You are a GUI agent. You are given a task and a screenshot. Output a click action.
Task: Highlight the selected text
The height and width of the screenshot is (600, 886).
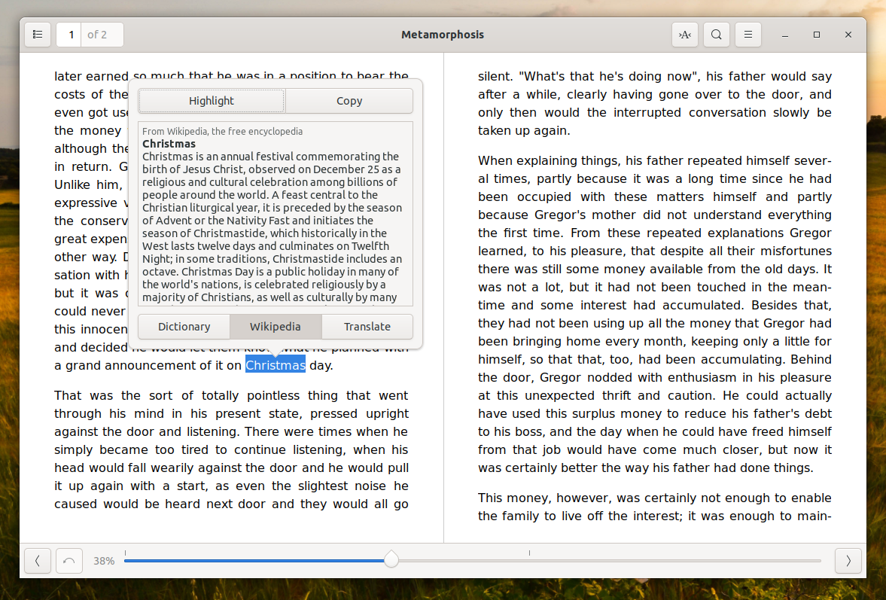(x=211, y=100)
